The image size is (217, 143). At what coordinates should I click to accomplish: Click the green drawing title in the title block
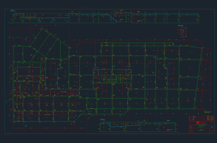coord(201,130)
